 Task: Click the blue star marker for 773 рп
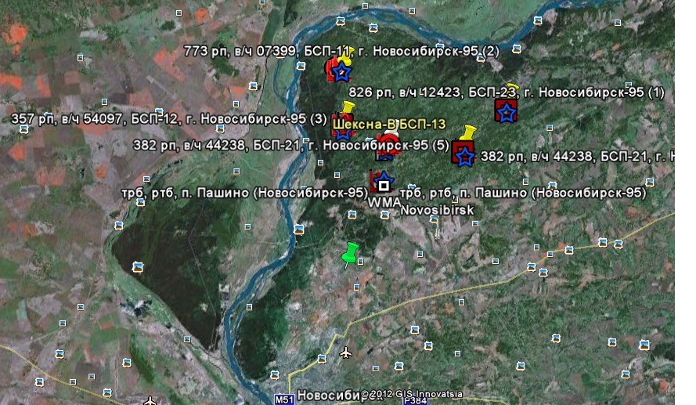tap(340, 72)
